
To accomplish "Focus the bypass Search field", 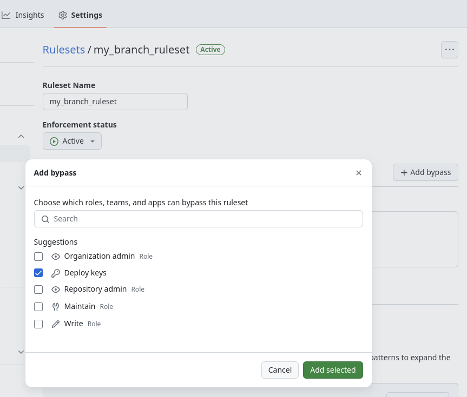I will point(199,219).
